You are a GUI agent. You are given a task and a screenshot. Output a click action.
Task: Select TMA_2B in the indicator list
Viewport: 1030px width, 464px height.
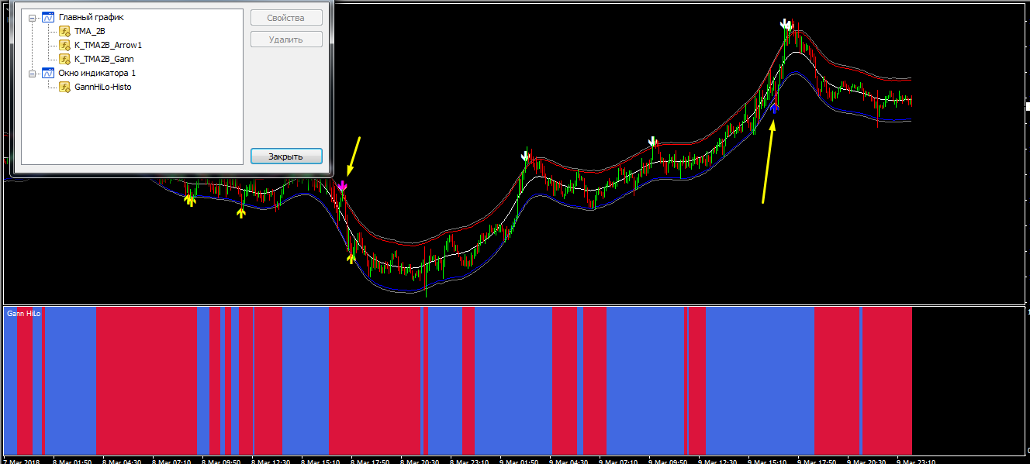point(89,31)
